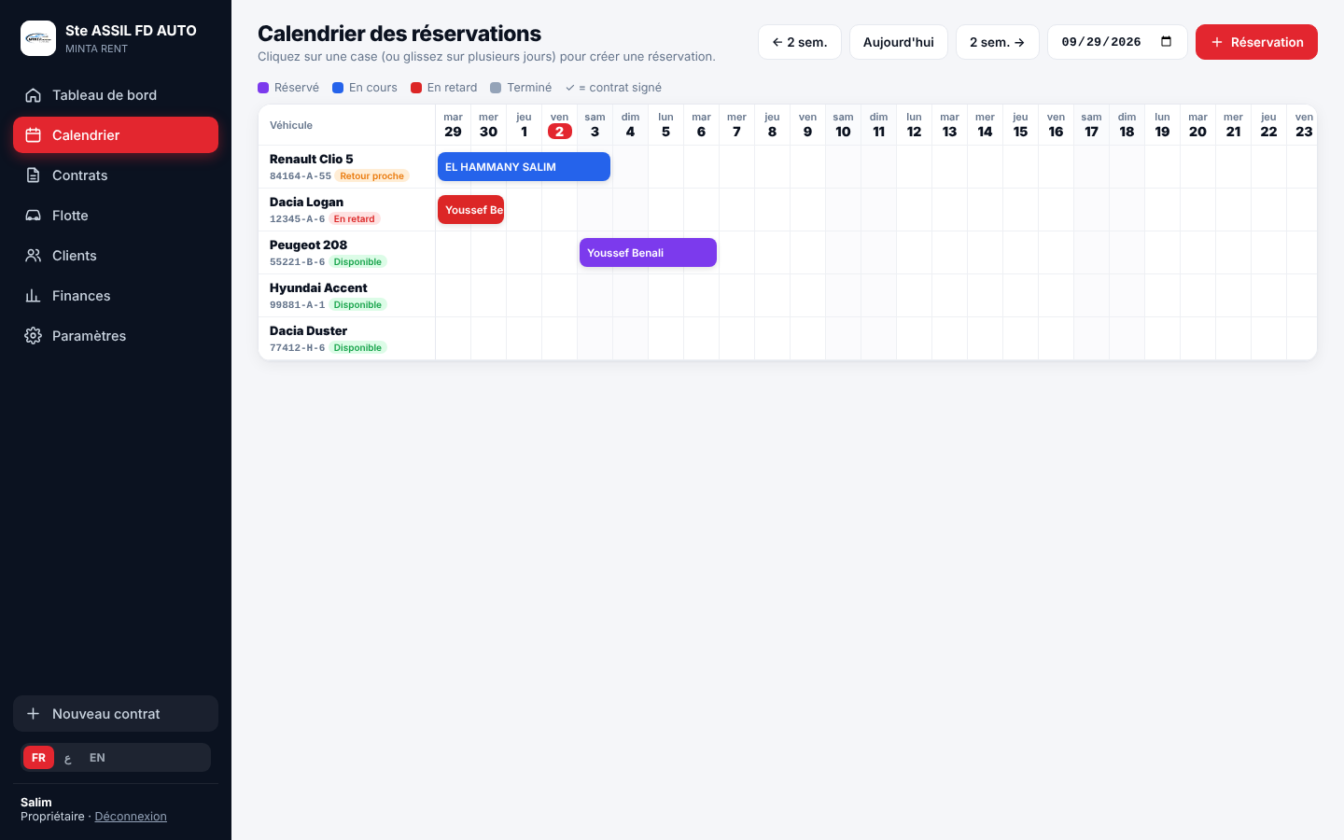This screenshot has width=1344, height=840.
Task: Click the plus icon in Réservation button
Action: pyautogui.click(x=1217, y=42)
